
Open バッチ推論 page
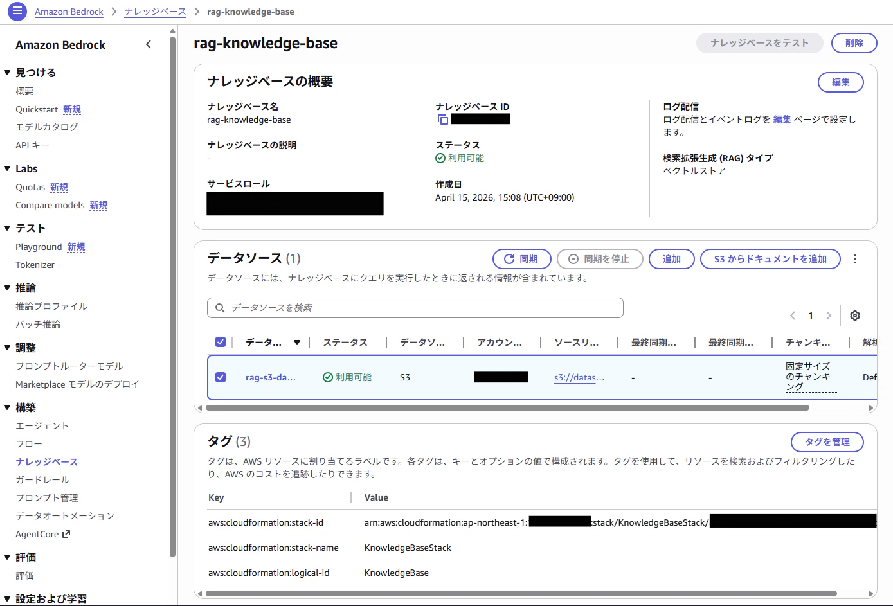(x=38, y=325)
